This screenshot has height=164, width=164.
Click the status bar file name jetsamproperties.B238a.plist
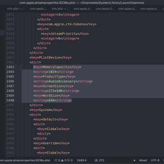[x=25, y=160]
